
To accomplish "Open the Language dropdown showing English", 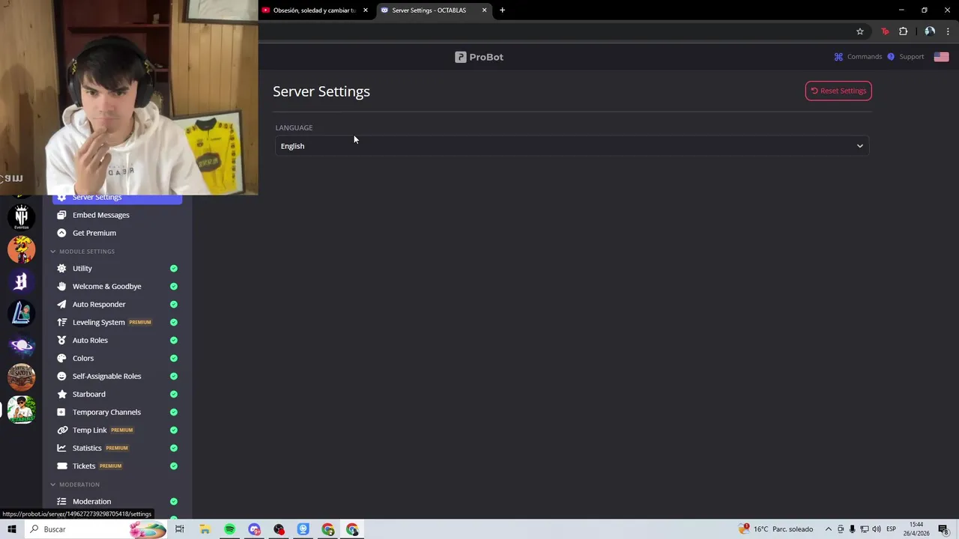I will click(x=572, y=146).
